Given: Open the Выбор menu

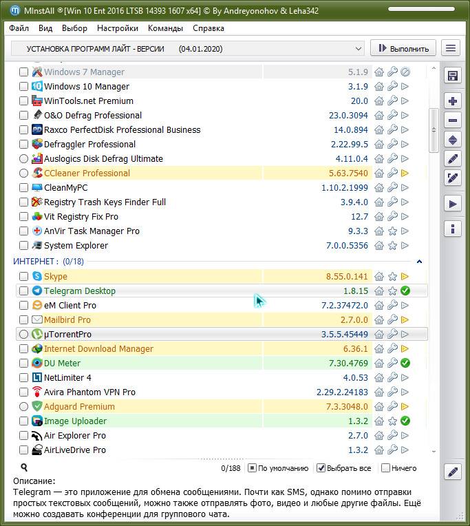Looking at the screenshot, I should (74, 28).
